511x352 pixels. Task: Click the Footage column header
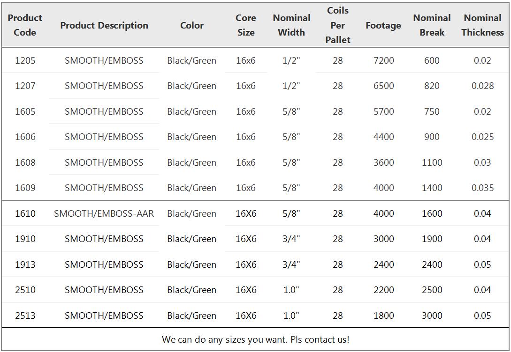383,25
